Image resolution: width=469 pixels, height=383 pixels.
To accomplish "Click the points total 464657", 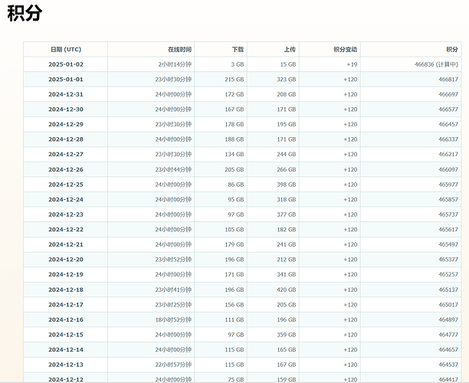I will (x=448, y=349).
